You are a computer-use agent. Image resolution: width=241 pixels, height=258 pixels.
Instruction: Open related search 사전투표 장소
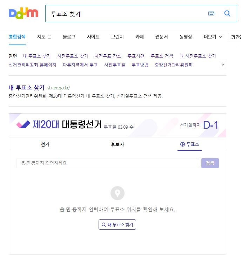108,56
